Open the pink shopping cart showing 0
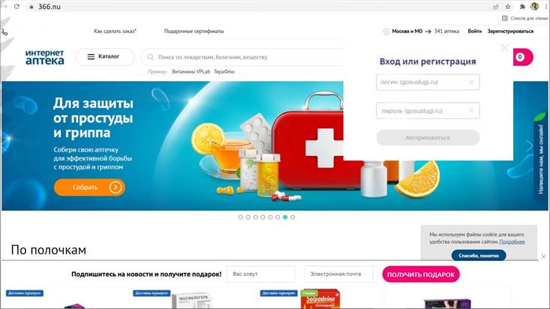 tap(523, 57)
